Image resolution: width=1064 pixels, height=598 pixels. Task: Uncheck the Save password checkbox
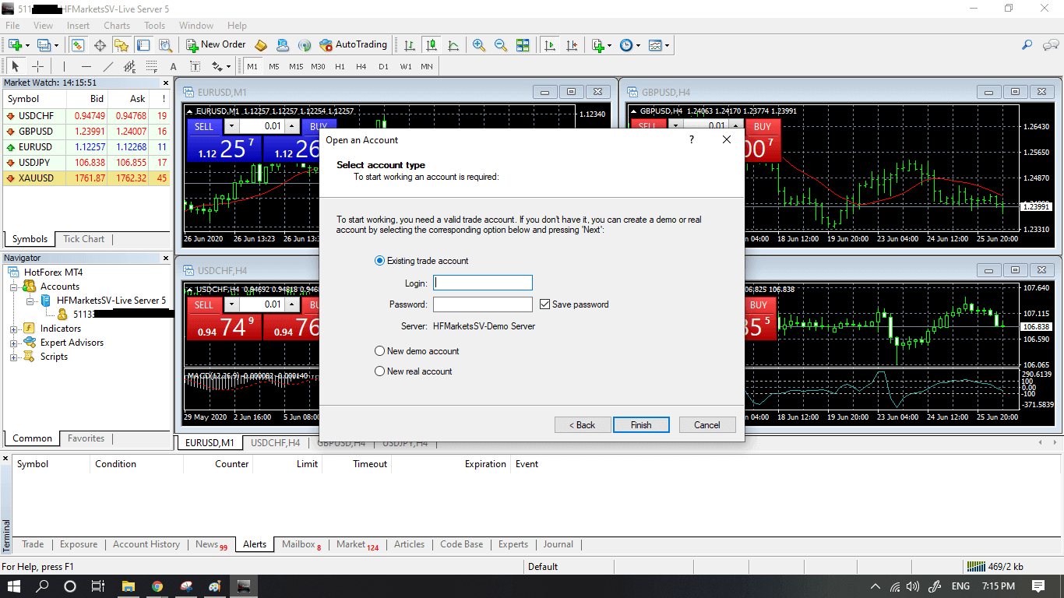pos(544,304)
